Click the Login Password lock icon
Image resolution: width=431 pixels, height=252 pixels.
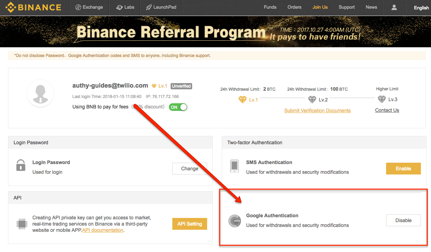(21, 166)
